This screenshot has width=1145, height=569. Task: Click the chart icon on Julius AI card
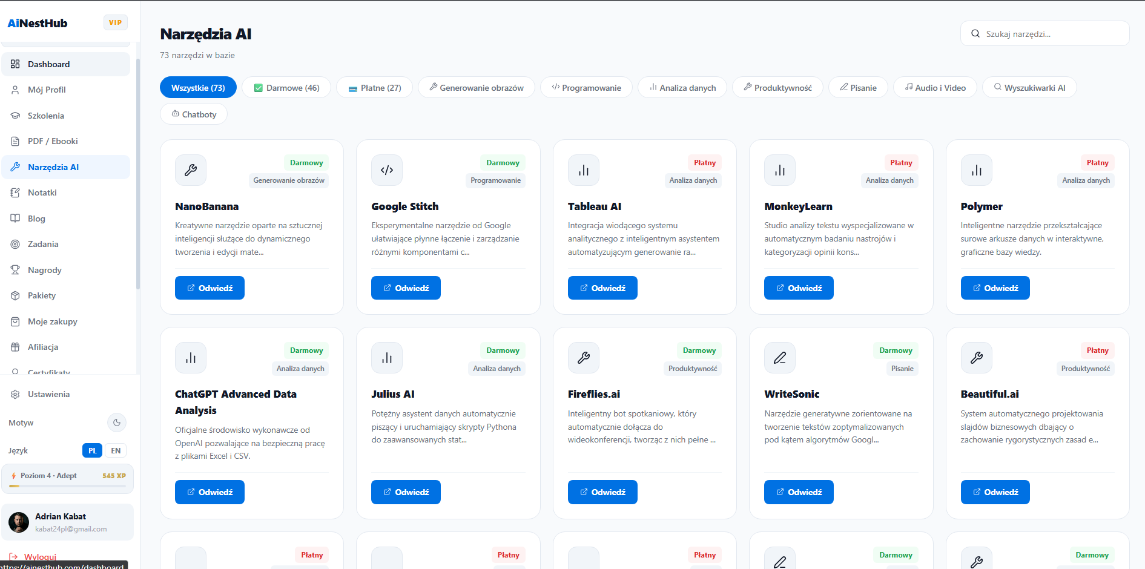[x=387, y=358]
